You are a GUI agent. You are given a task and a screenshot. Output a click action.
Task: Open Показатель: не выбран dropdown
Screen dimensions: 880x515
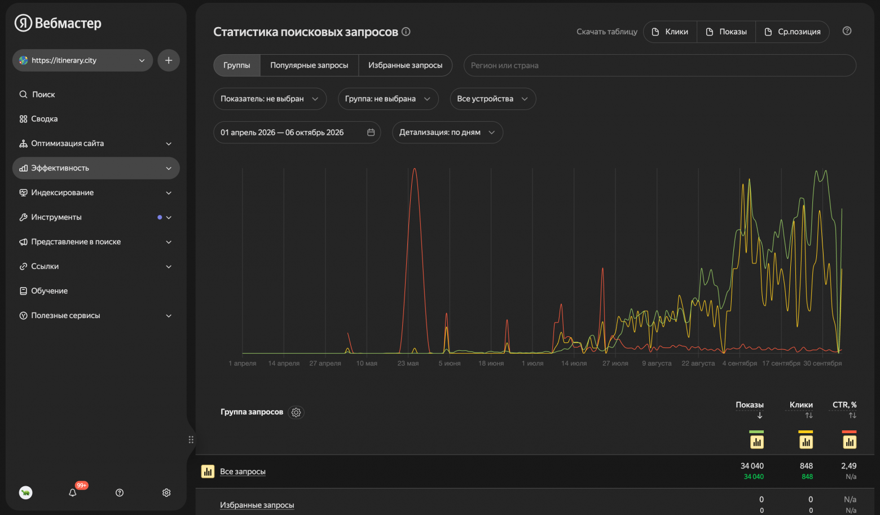(270, 99)
